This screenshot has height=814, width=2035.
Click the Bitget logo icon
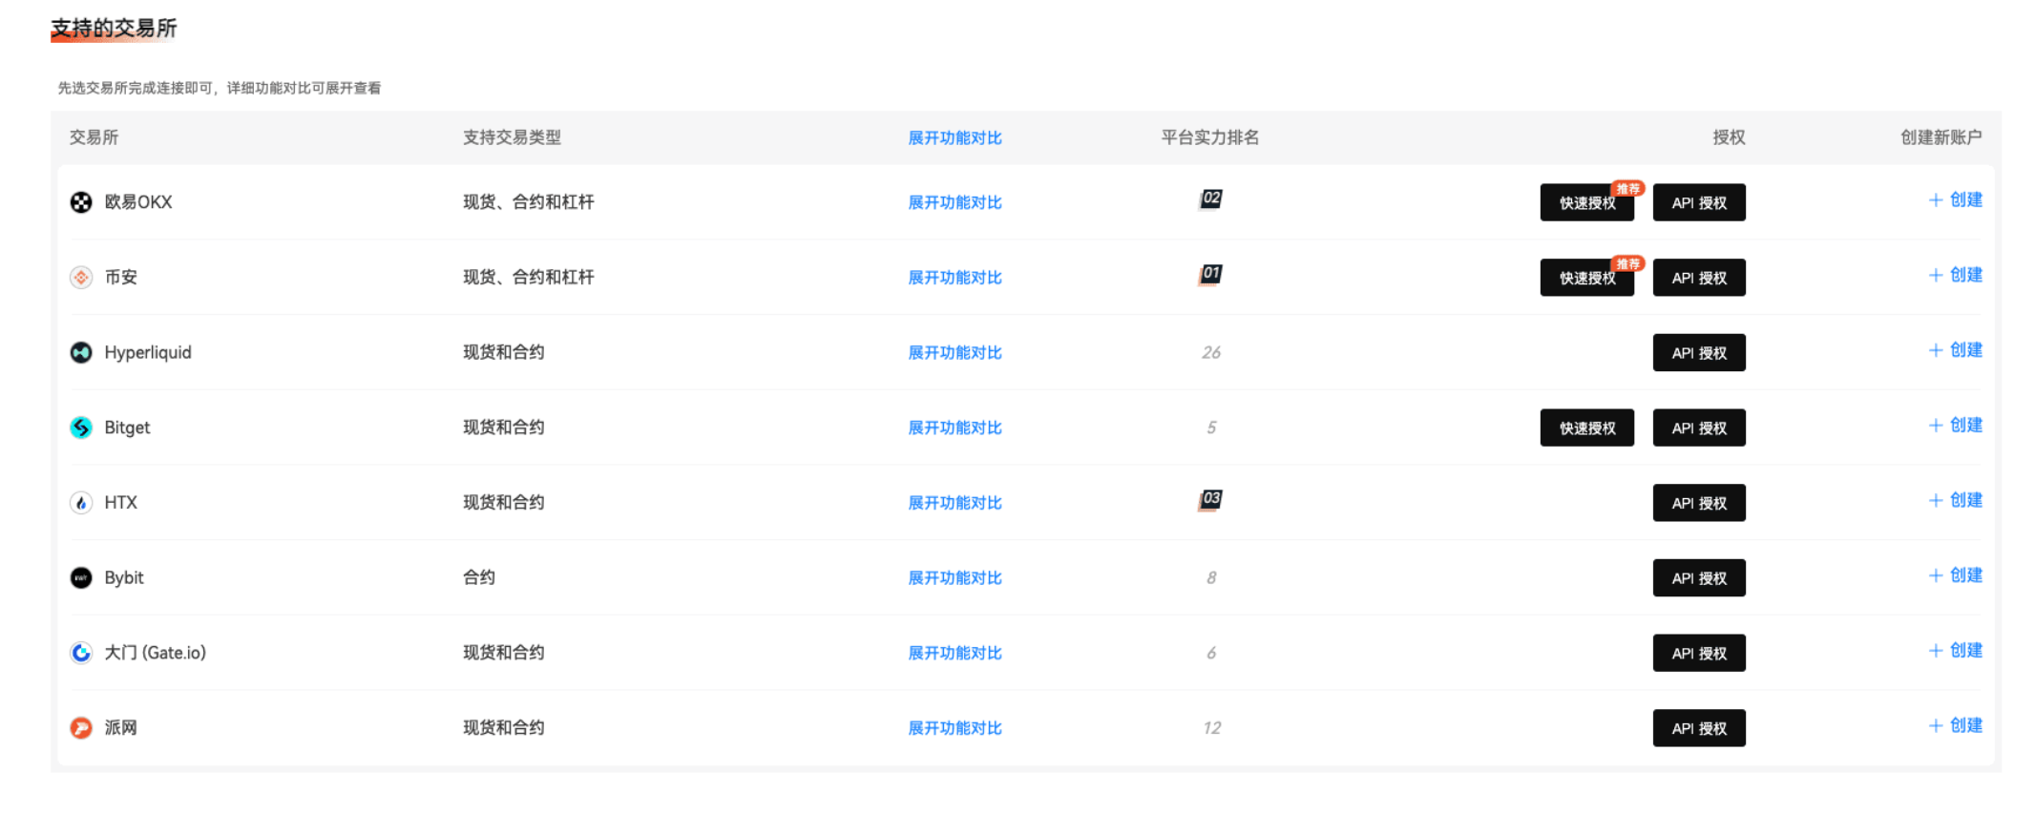coord(81,428)
